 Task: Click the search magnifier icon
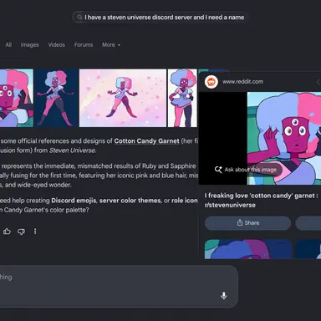coord(79,17)
